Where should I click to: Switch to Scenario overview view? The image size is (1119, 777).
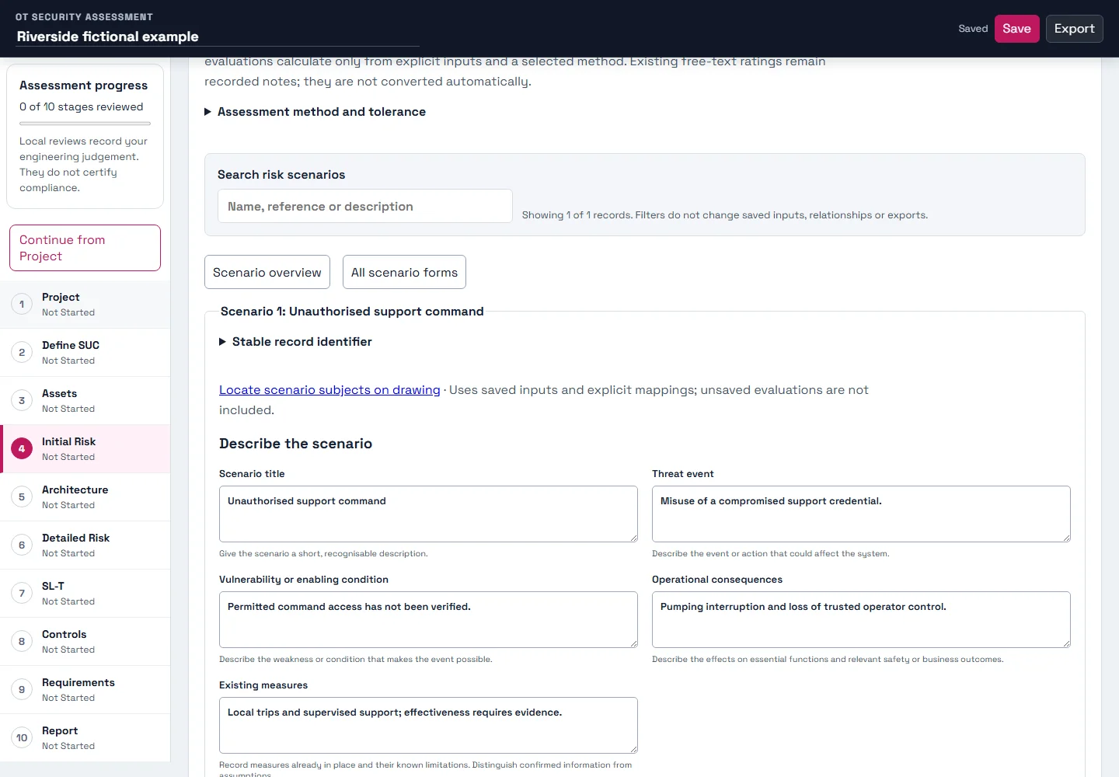[267, 272]
